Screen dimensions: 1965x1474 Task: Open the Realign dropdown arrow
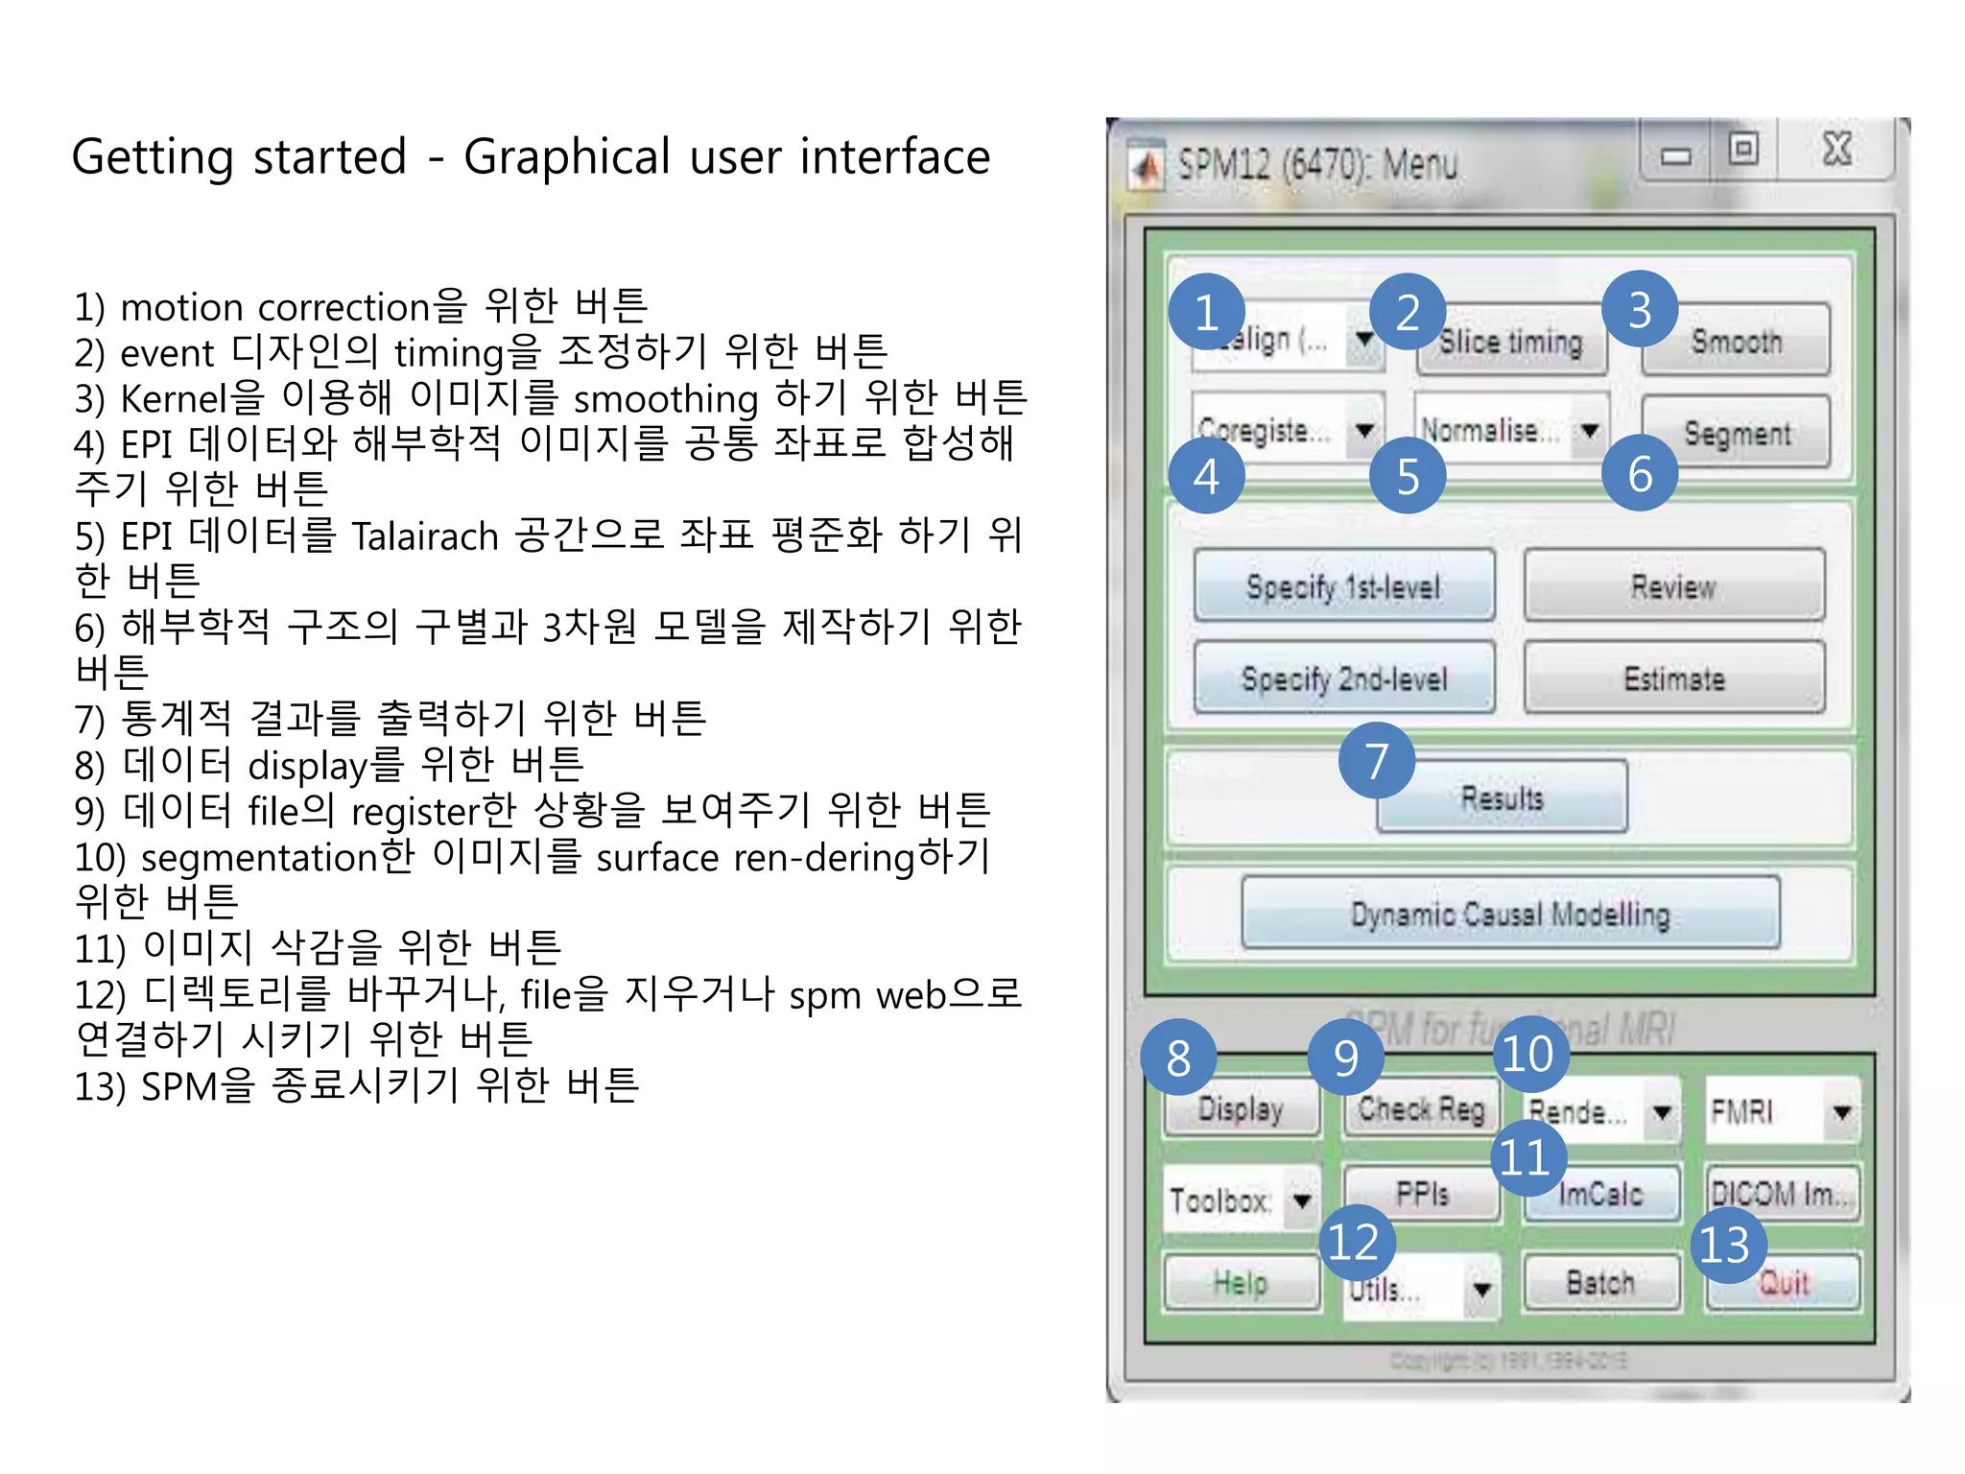[1364, 339]
